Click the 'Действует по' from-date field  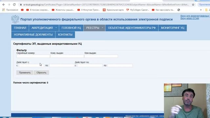90,66
